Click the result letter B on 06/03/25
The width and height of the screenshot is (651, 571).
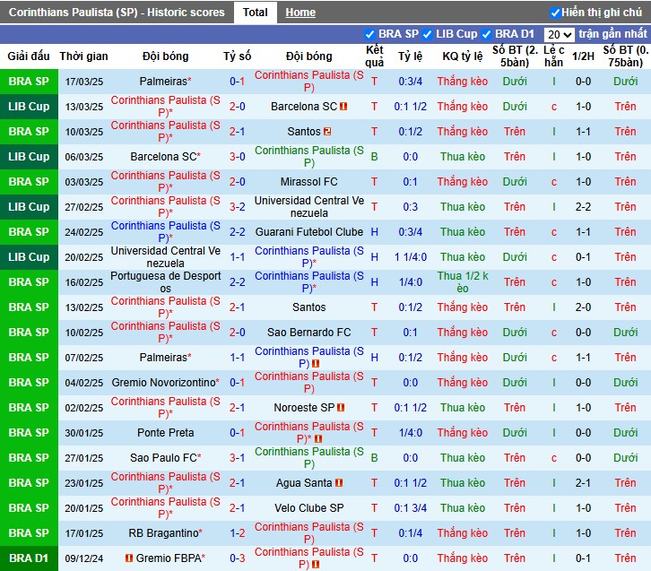374,157
